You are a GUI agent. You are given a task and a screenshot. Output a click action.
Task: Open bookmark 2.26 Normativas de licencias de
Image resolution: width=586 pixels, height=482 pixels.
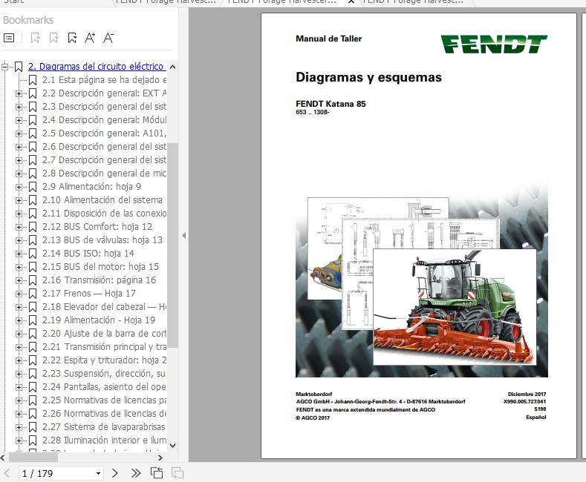(x=104, y=414)
